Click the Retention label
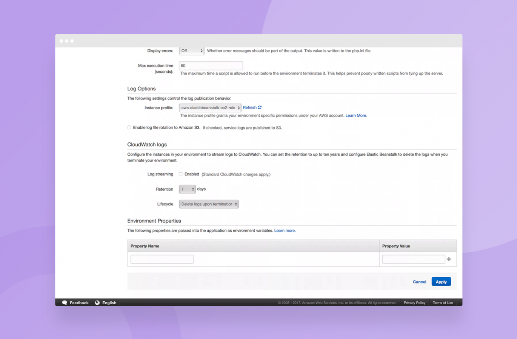The height and width of the screenshot is (339, 517). 165,189
